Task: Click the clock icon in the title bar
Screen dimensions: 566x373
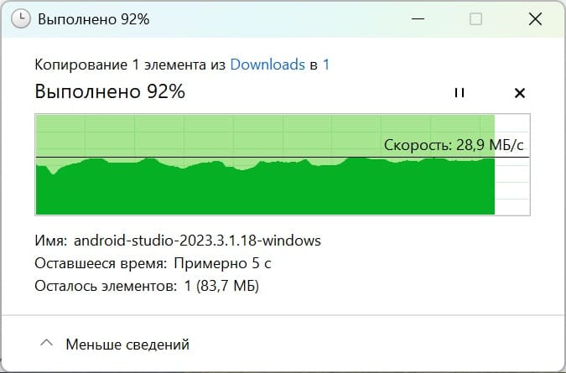Action: [x=21, y=18]
